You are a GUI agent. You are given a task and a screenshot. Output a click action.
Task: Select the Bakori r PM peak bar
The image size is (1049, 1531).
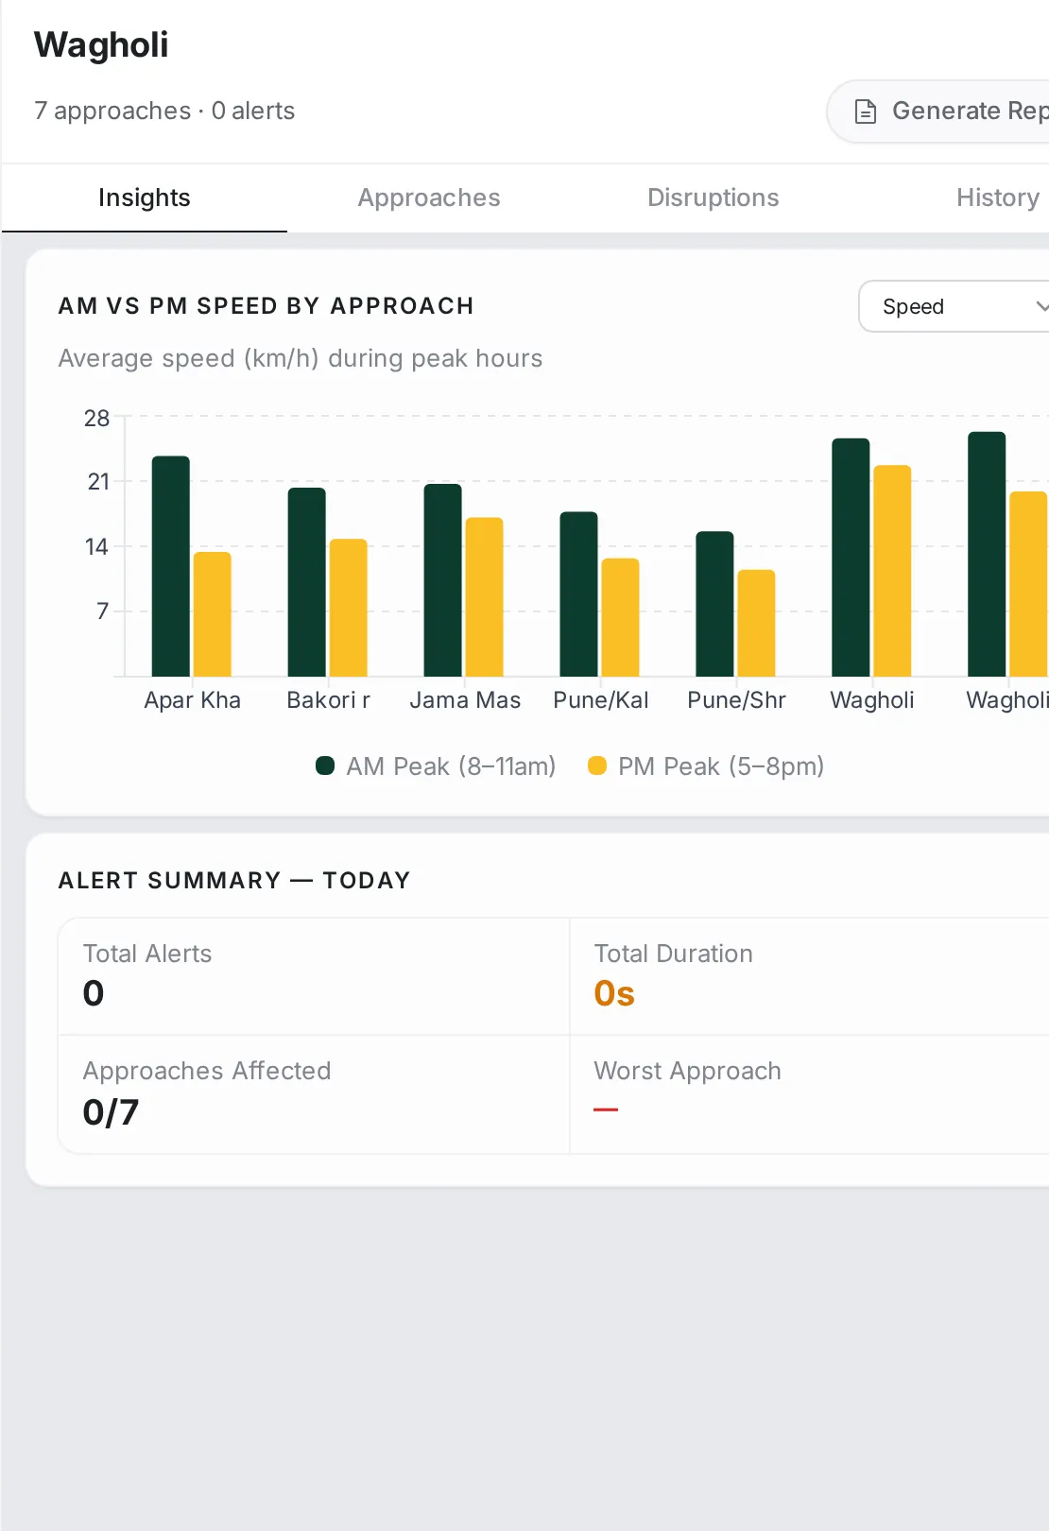click(349, 608)
